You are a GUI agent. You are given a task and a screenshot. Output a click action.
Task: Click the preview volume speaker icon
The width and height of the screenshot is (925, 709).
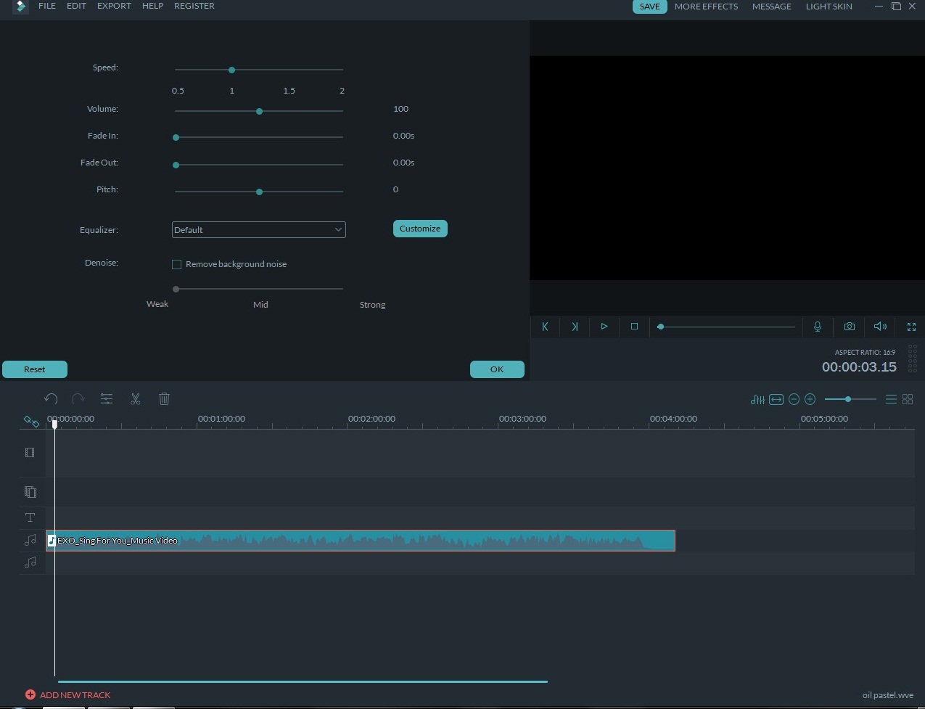[x=880, y=327]
